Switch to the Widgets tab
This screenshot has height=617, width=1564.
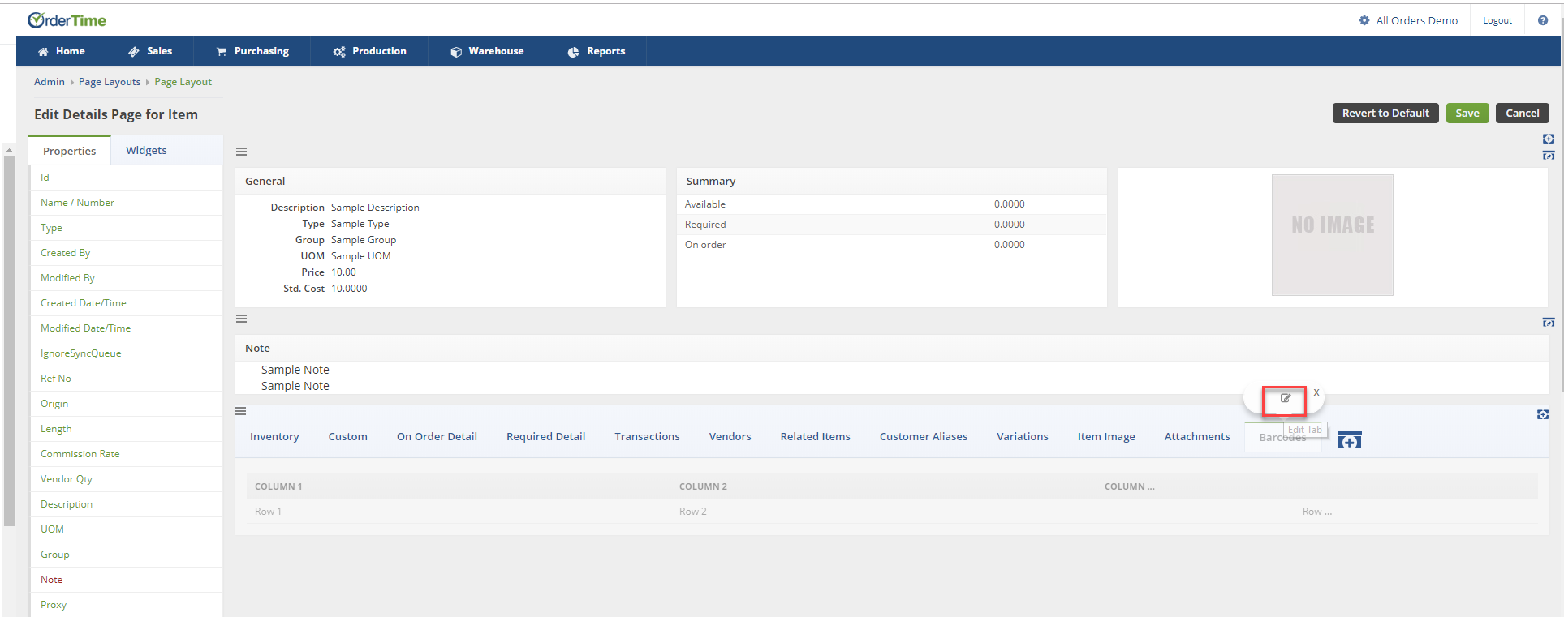coord(146,150)
